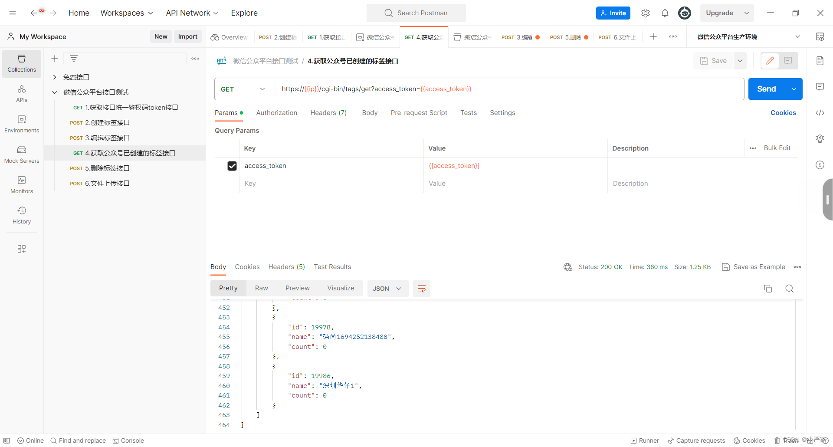Click the New button

[x=161, y=36]
